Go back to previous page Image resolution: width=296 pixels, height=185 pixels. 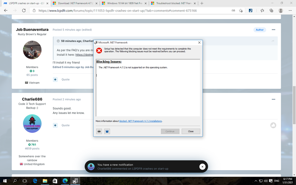(x=6, y=11)
